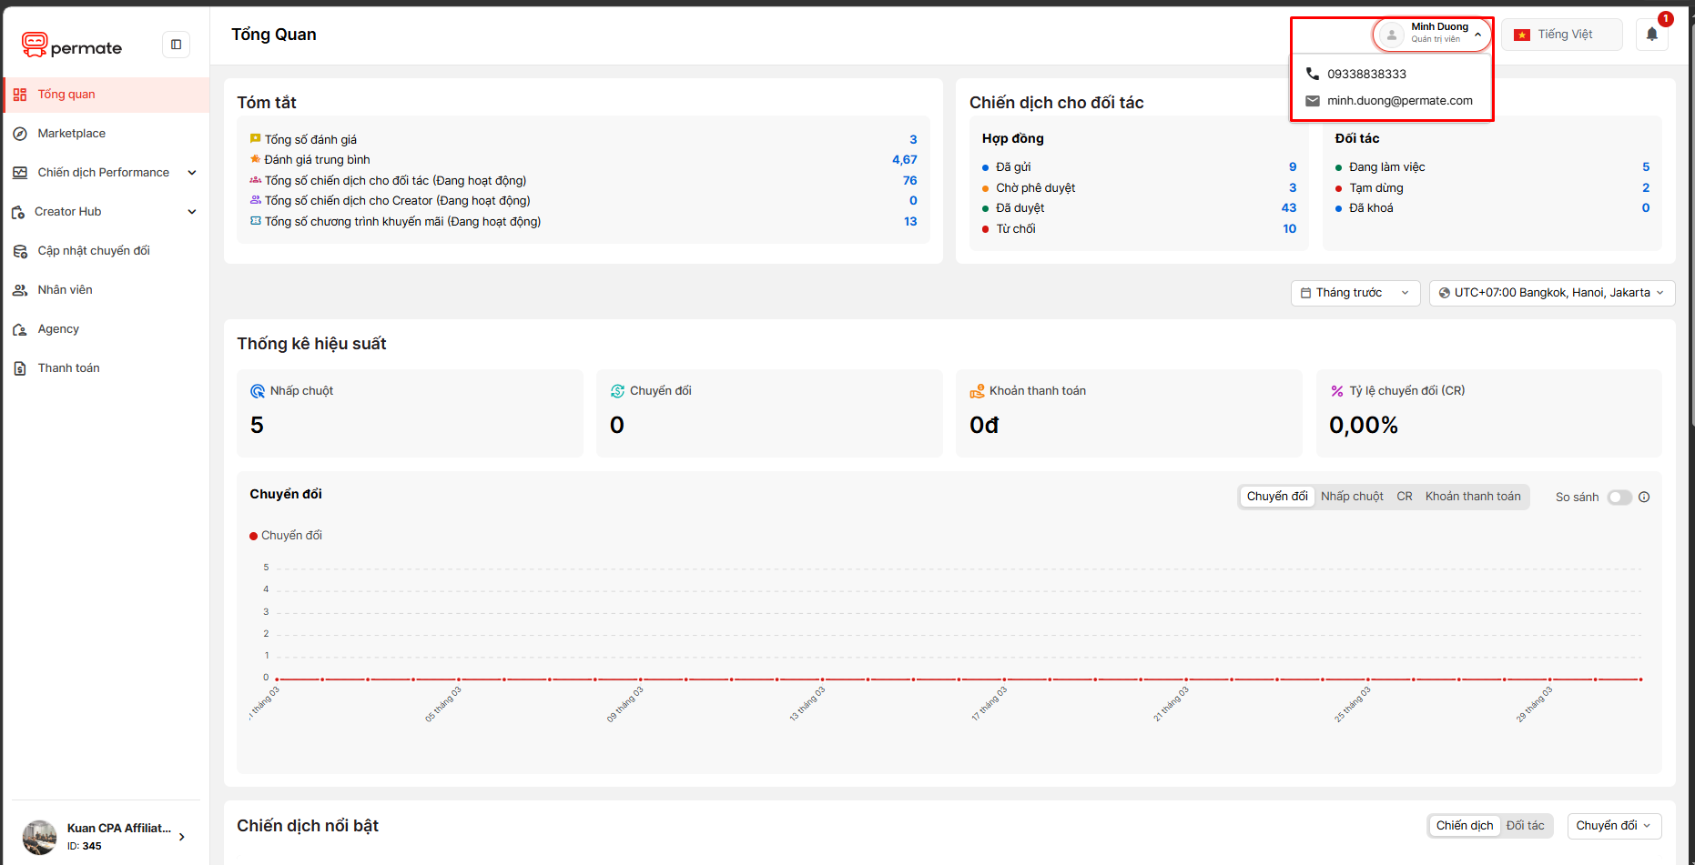
Task: Click the Nhân viên people icon
Action: [x=20, y=290]
